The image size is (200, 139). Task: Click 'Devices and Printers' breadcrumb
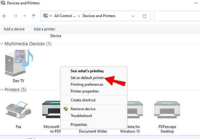click(99, 16)
